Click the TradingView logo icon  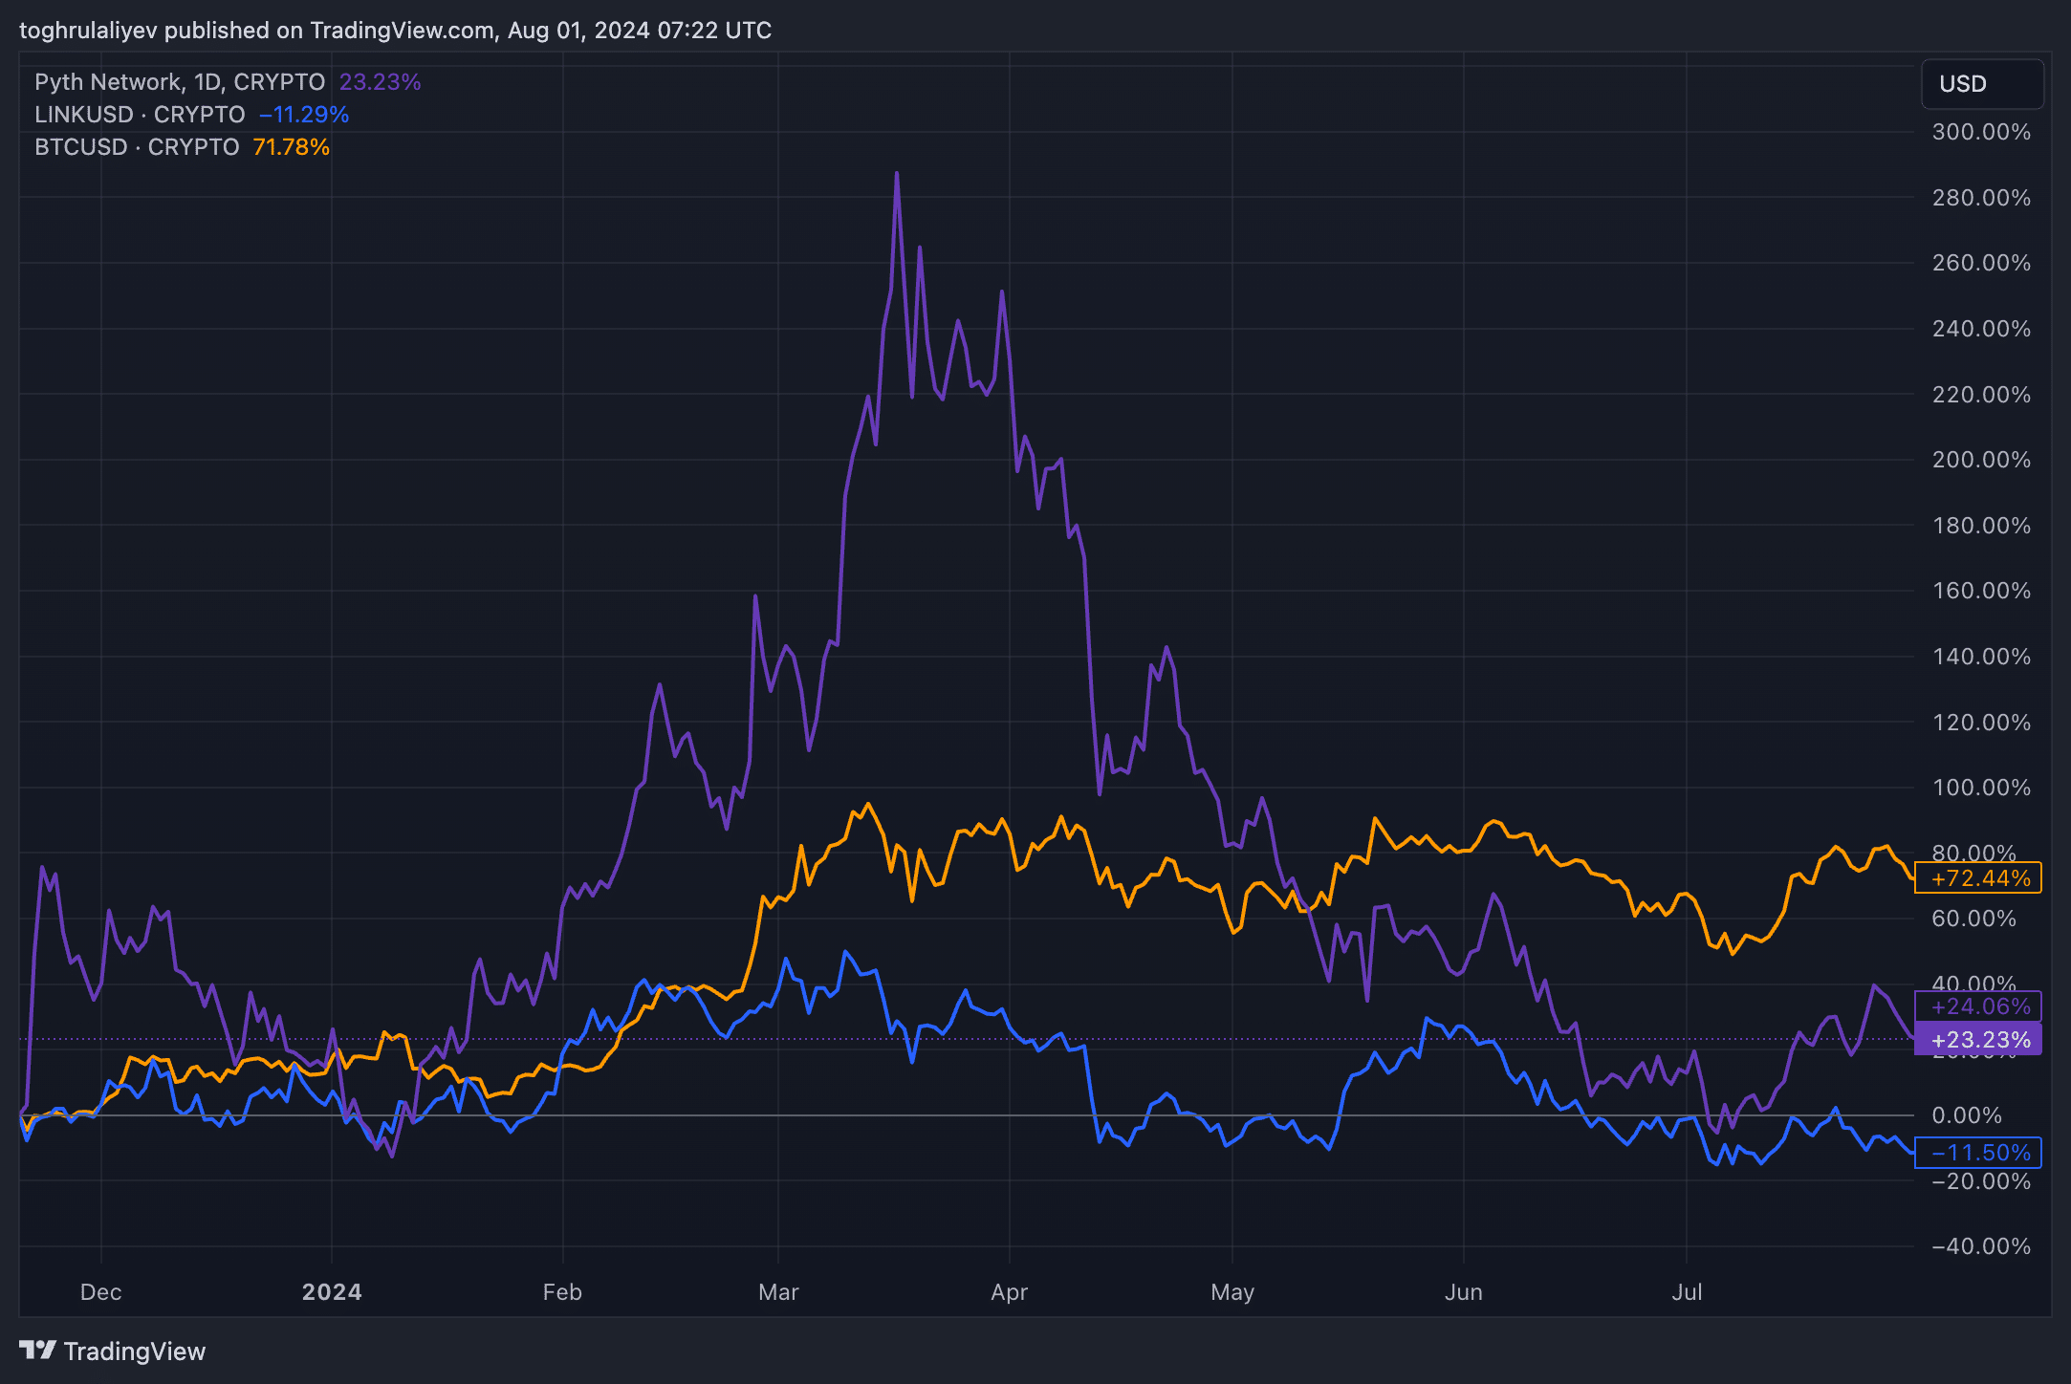click(x=37, y=1350)
